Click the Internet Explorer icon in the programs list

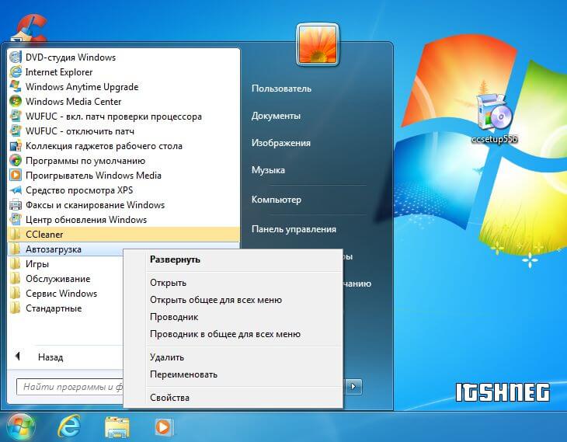16,72
